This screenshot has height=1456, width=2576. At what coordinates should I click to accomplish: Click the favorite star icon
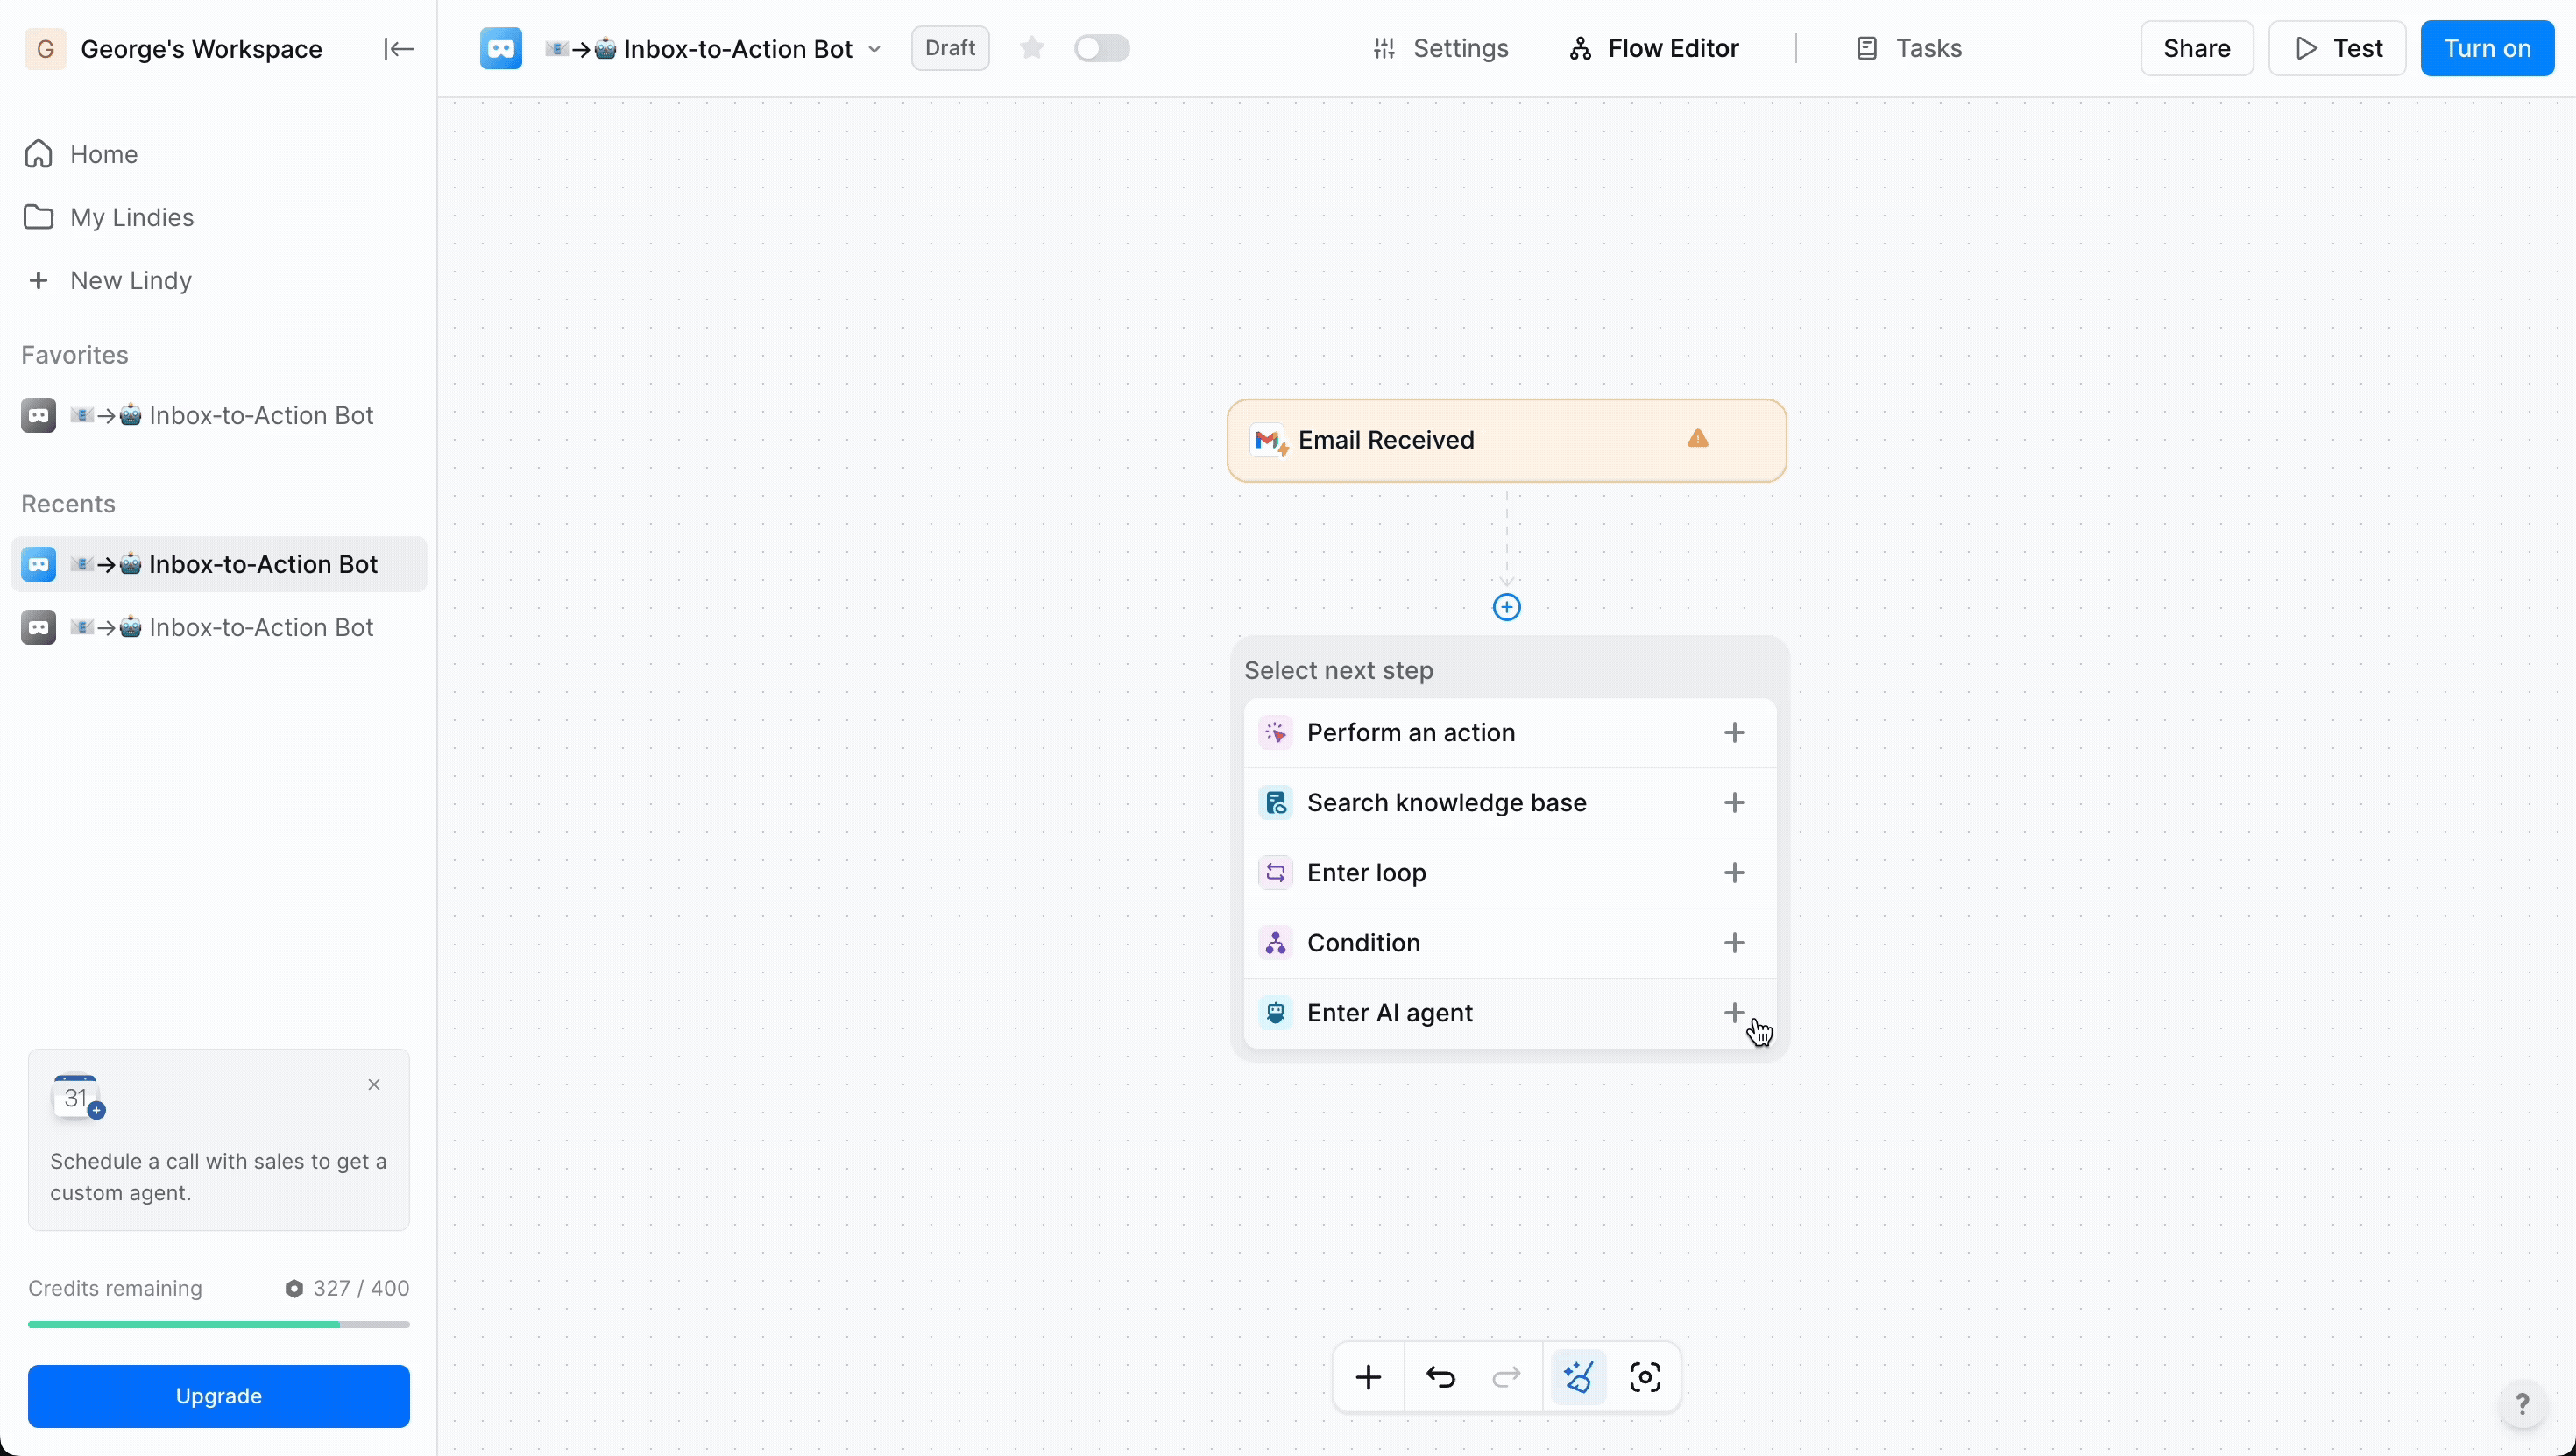pos(1032,48)
